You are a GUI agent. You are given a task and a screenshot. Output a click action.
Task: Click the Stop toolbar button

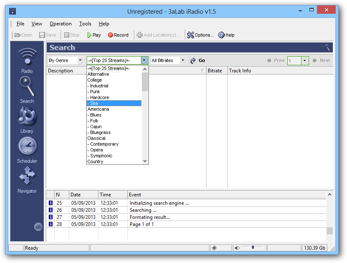[72, 35]
